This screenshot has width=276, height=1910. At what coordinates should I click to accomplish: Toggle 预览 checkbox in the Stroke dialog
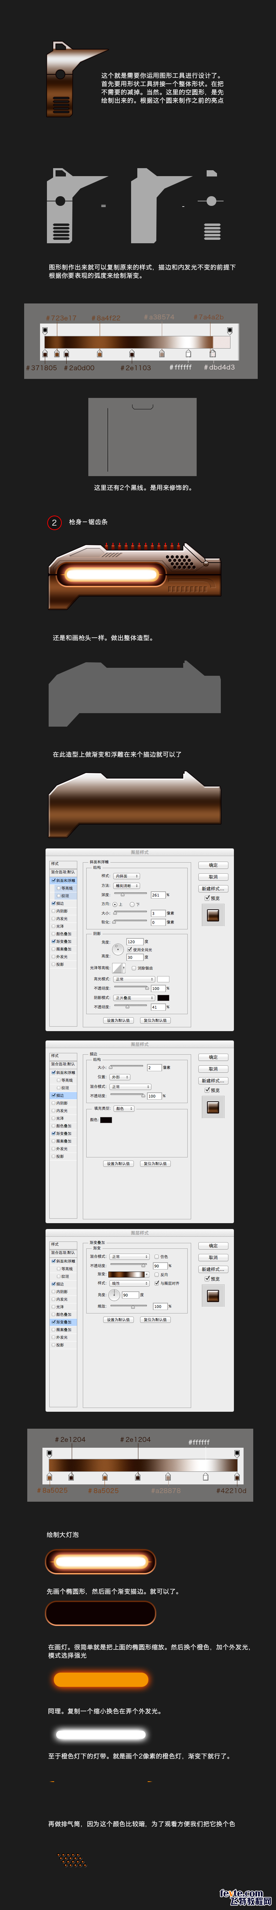click(207, 1090)
